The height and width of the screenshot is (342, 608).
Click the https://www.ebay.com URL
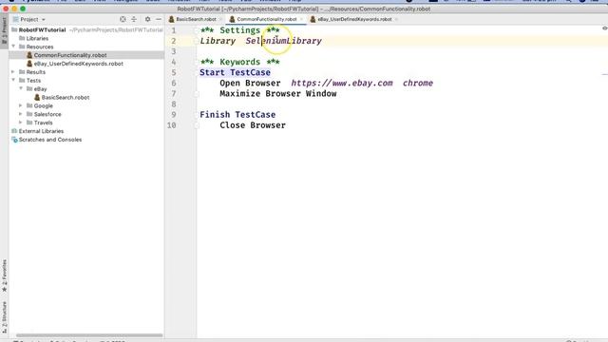pos(342,83)
